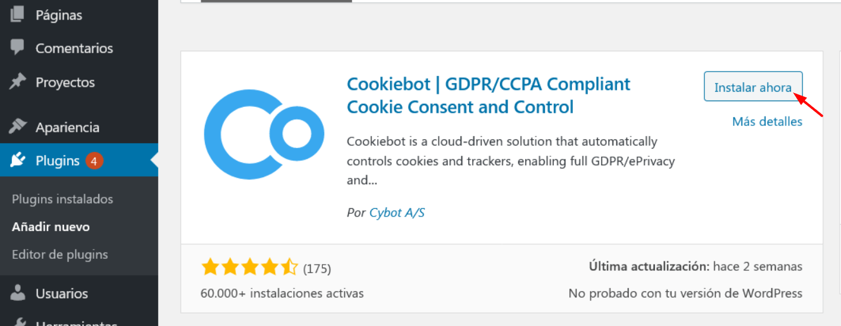This screenshot has height=326, width=841.
Task: Follow the Cybot A/S author link
Action: click(397, 213)
